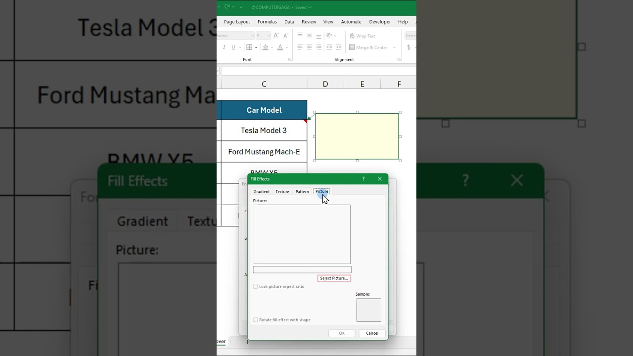Click the Fill Color bucket icon
Screen dimensions: 633x356
[266, 47]
